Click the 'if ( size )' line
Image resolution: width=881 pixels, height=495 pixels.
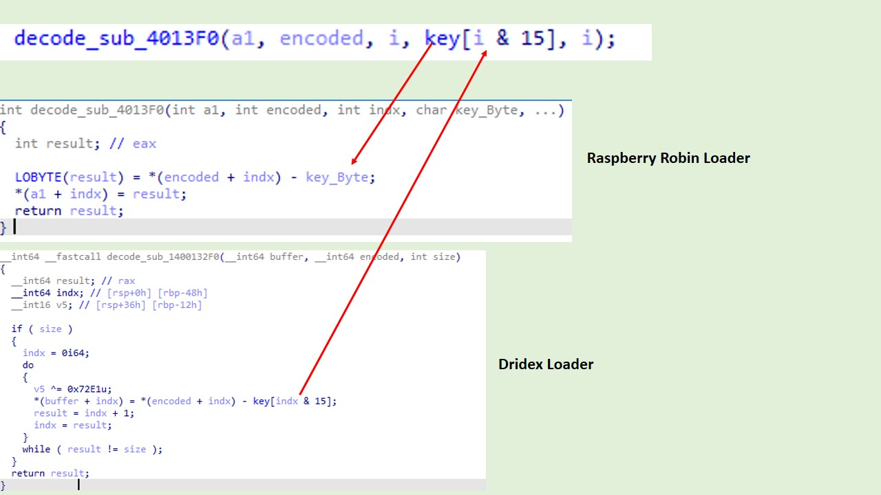click(42, 329)
